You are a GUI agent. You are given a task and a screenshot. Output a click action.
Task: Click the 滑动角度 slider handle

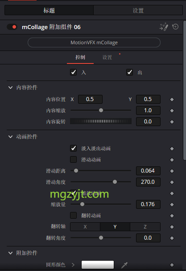(x=115, y=182)
